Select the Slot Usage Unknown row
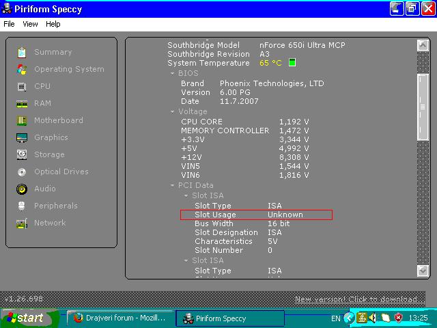Screen dimensions: 437x328 [x=257, y=215]
